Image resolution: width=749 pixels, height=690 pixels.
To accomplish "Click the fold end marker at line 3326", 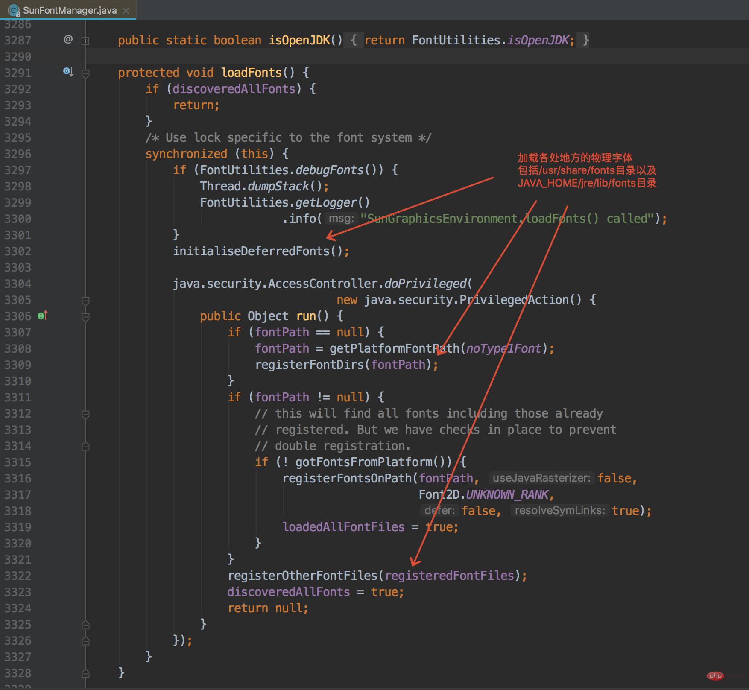I will [85, 641].
